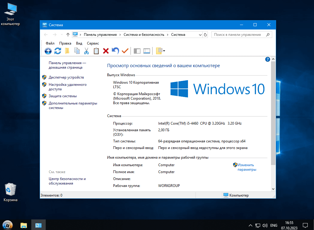
Task: Expand chevron after Система и безопасность breadcrumb
Action: [168, 35]
